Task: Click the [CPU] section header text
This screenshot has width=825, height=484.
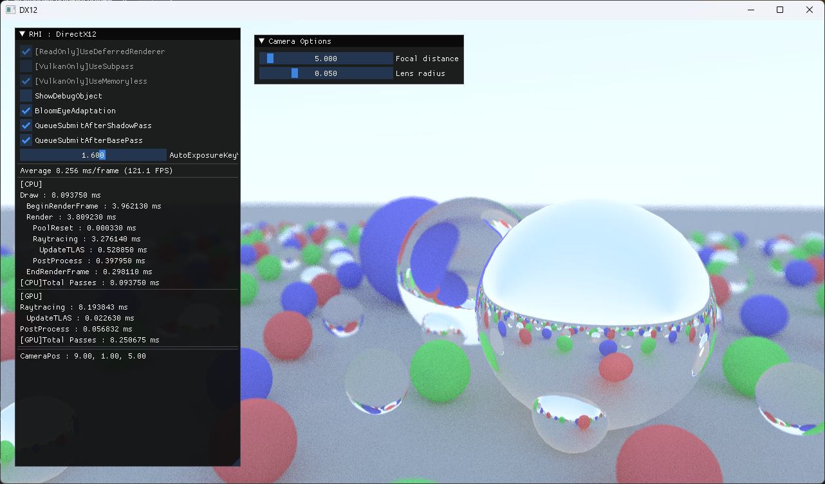Action: click(x=32, y=184)
